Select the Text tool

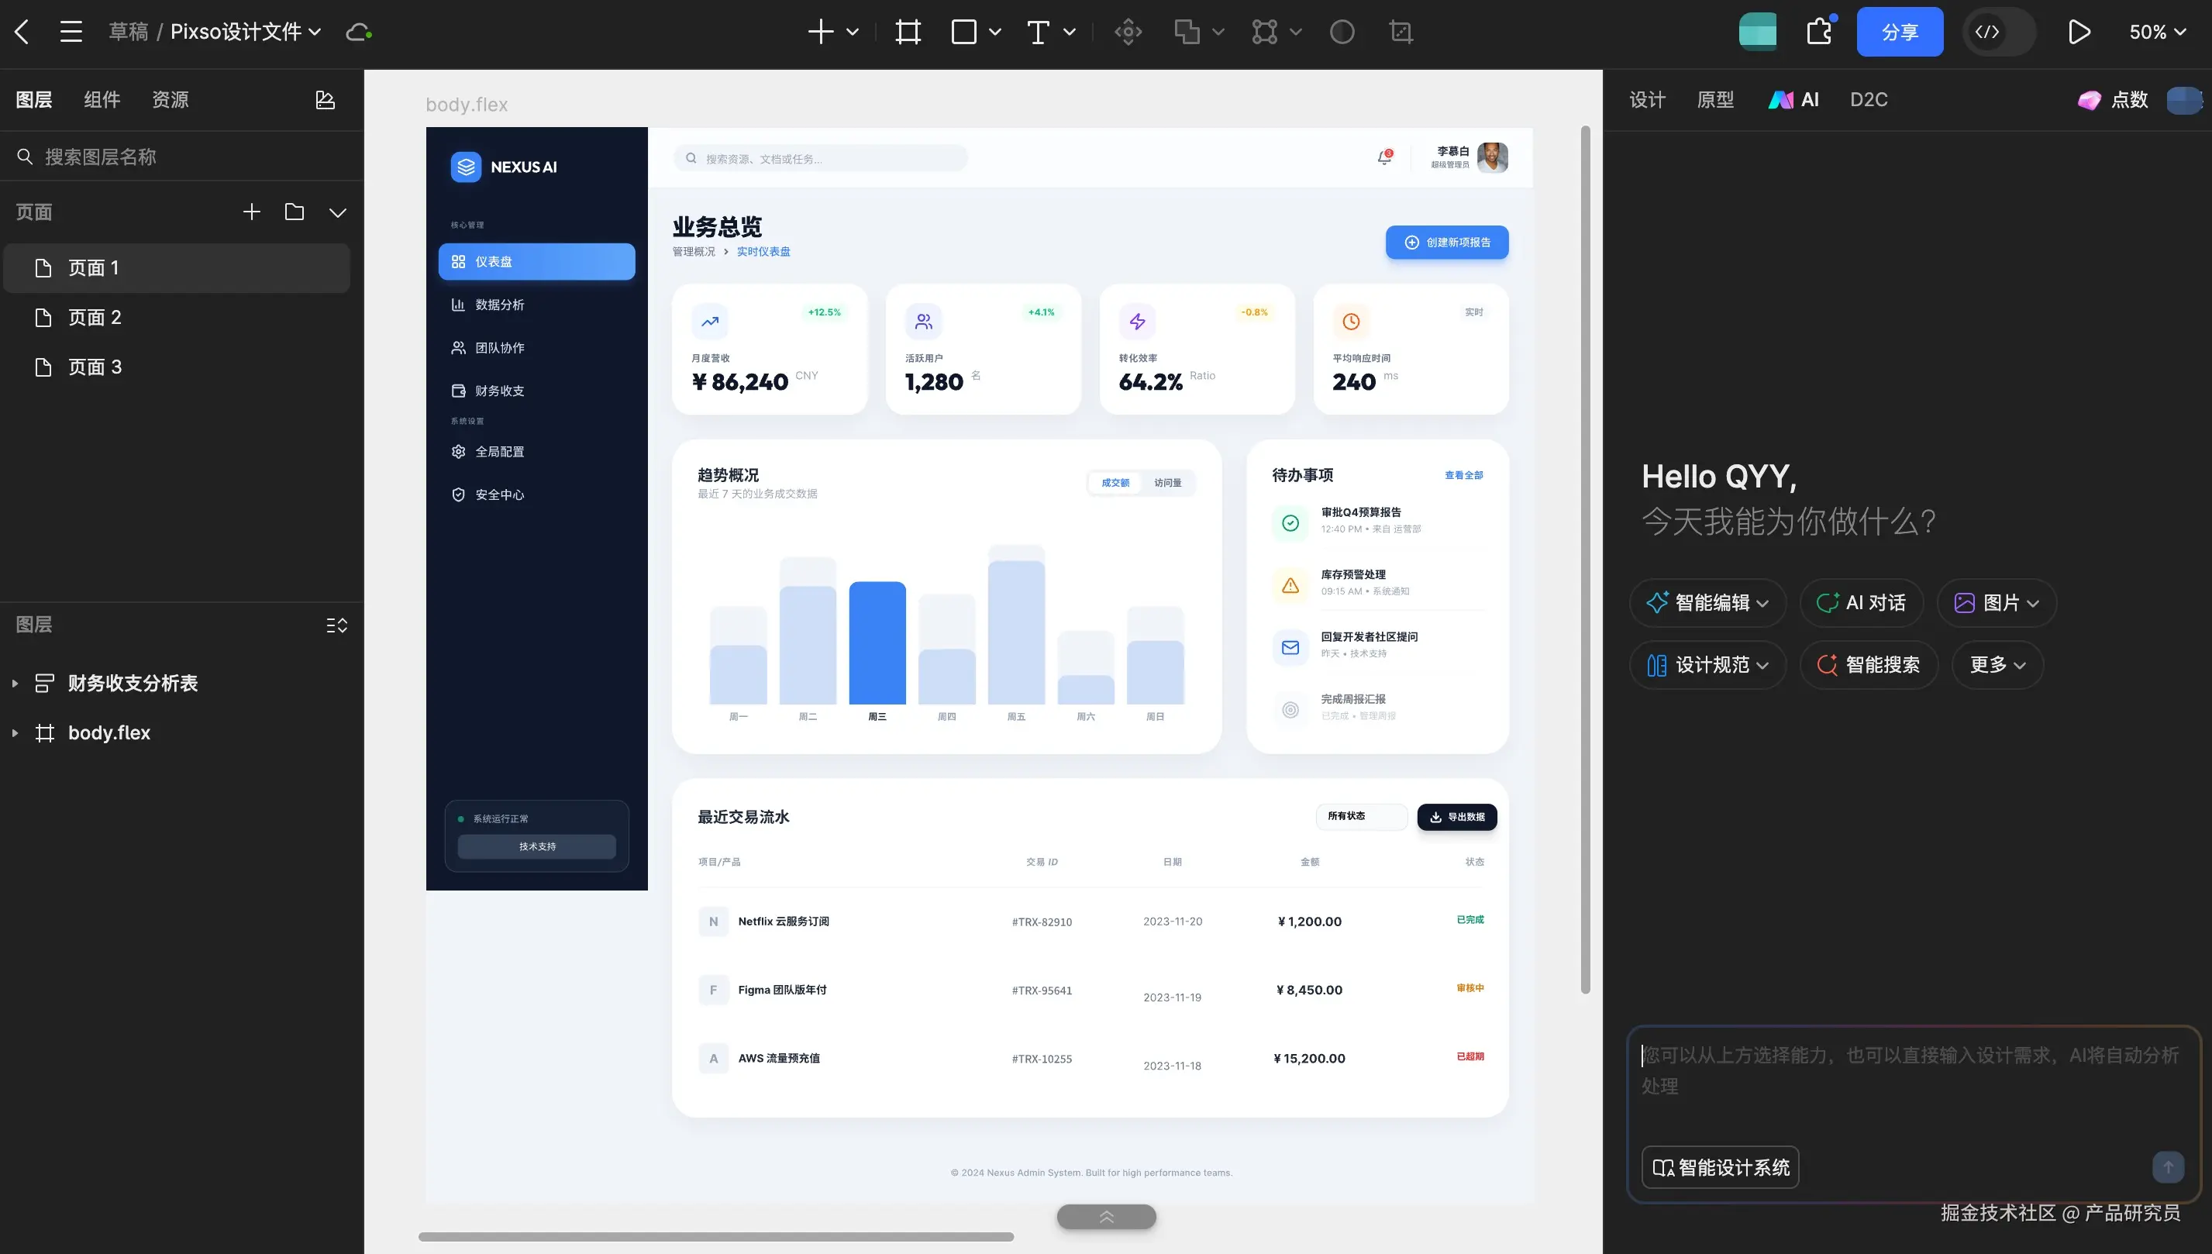pyautogui.click(x=1039, y=33)
